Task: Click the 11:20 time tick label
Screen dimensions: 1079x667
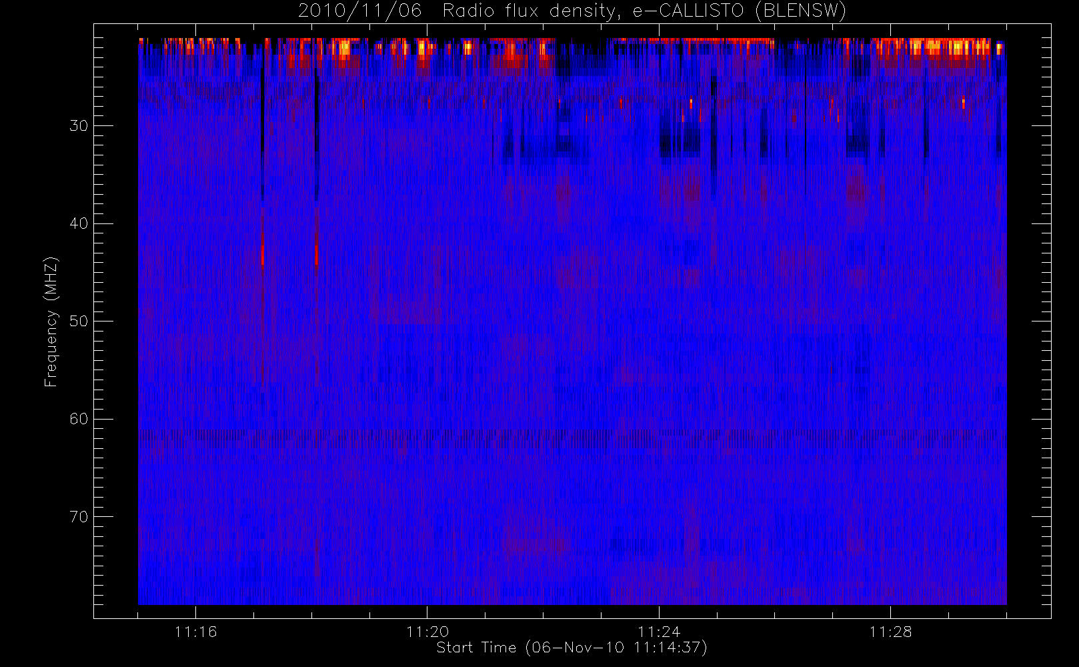Action: (427, 632)
